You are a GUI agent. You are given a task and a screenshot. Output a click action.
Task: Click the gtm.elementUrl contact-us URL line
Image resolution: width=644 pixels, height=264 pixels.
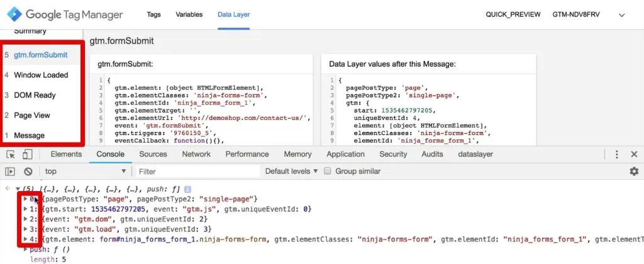tap(212, 118)
